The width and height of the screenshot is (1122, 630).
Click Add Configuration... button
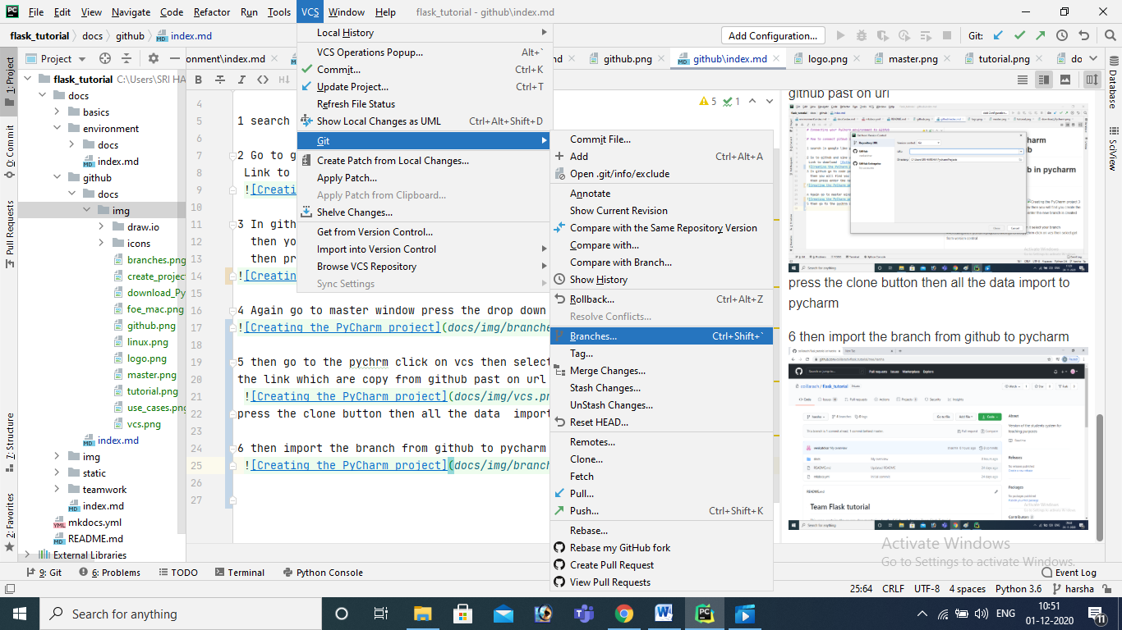pos(773,36)
